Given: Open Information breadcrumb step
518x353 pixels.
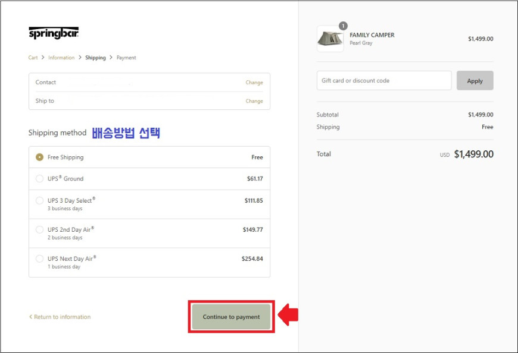Looking at the screenshot, I should pos(61,58).
